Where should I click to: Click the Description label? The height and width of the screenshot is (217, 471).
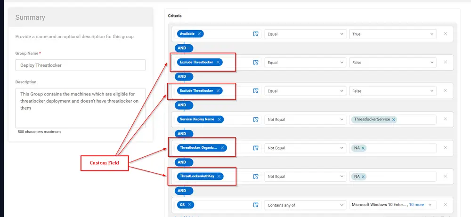(x=26, y=82)
